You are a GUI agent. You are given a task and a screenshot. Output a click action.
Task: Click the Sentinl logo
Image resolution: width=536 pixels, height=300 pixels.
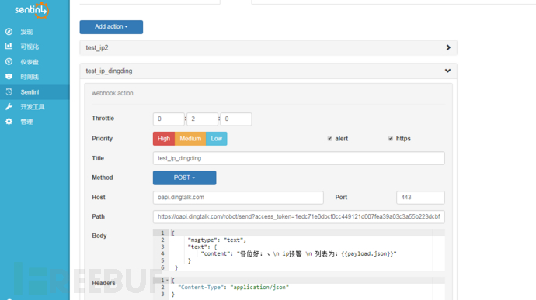(31, 10)
